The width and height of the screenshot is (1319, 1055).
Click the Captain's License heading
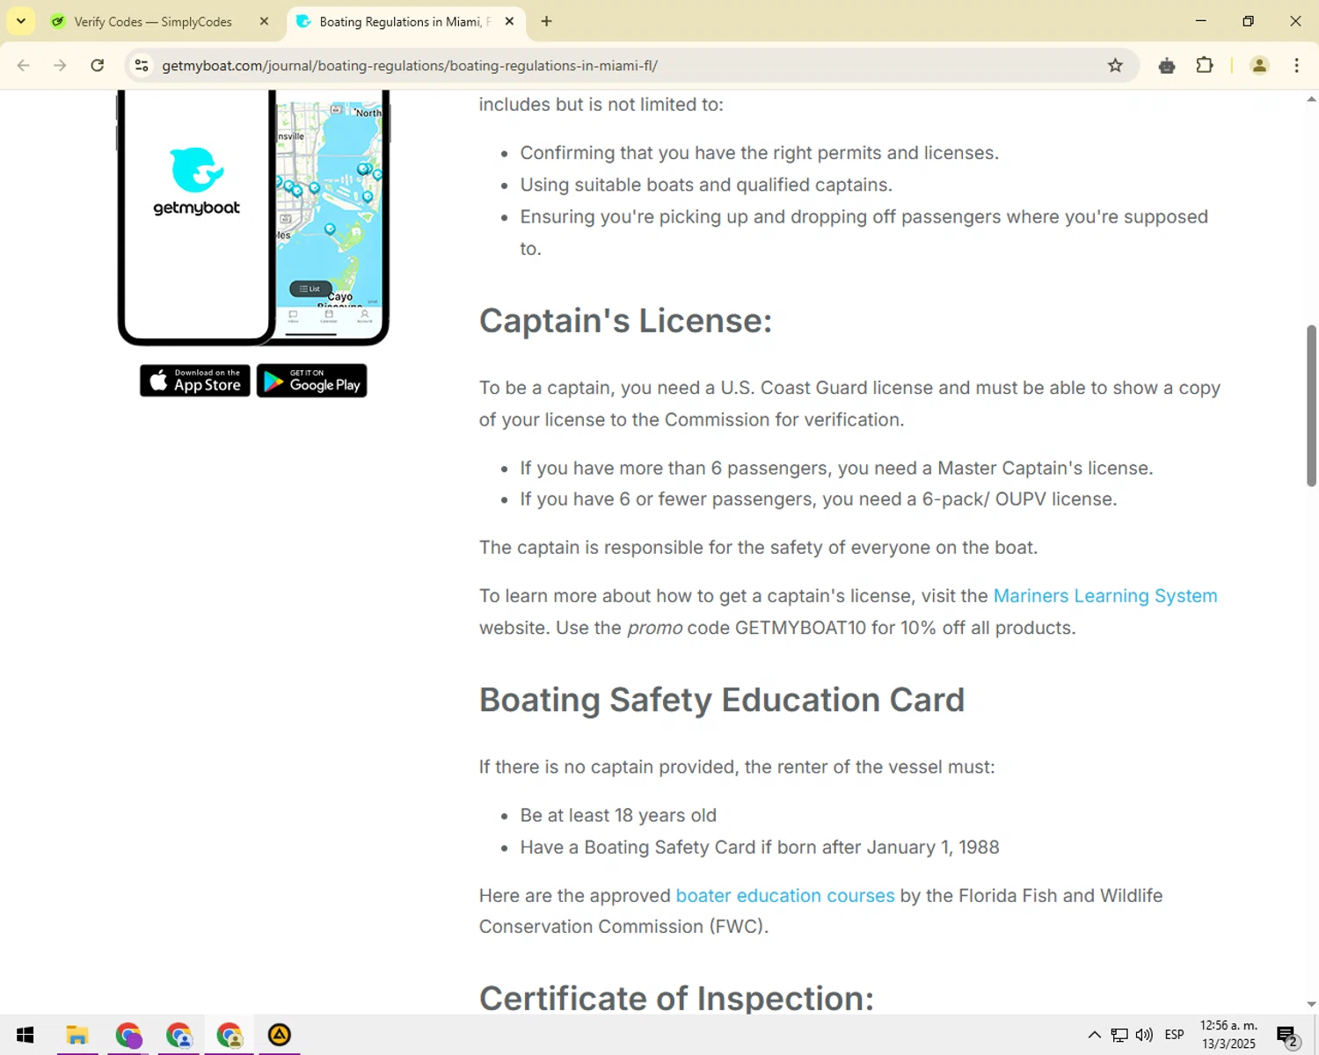[x=625, y=321]
